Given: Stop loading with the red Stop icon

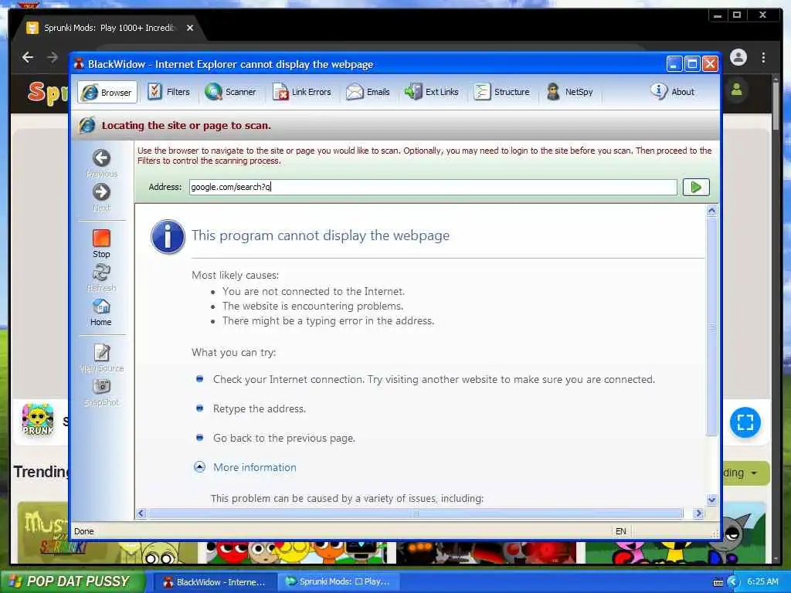Looking at the screenshot, I should (x=101, y=238).
